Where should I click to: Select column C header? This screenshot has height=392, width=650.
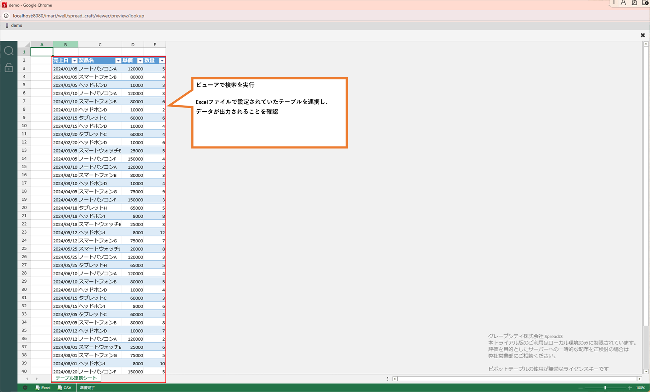(x=100, y=45)
